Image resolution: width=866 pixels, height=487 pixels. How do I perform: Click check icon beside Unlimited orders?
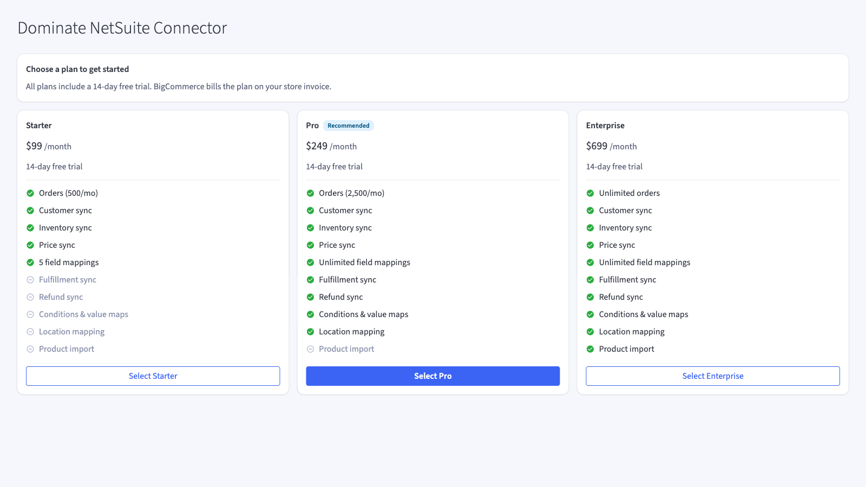(590, 193)
